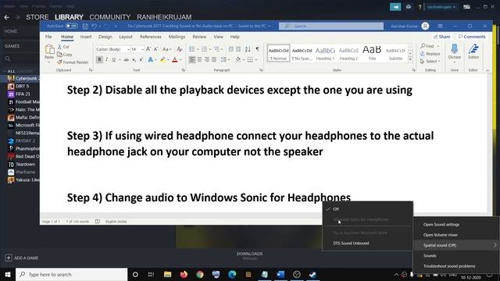The width and height of the screenshot is (500, 281).
Task: Align text left
Action: 192,59
